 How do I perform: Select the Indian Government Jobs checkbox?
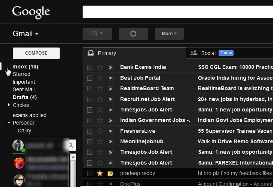click(x=90, y=120)
